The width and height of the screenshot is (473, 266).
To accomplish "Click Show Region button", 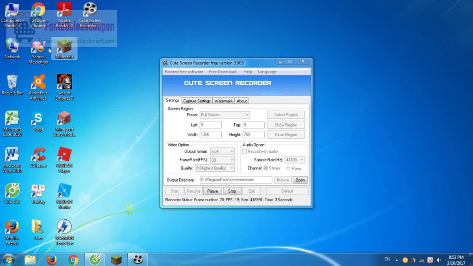I will pyautogui.click(x=286, y=125).
